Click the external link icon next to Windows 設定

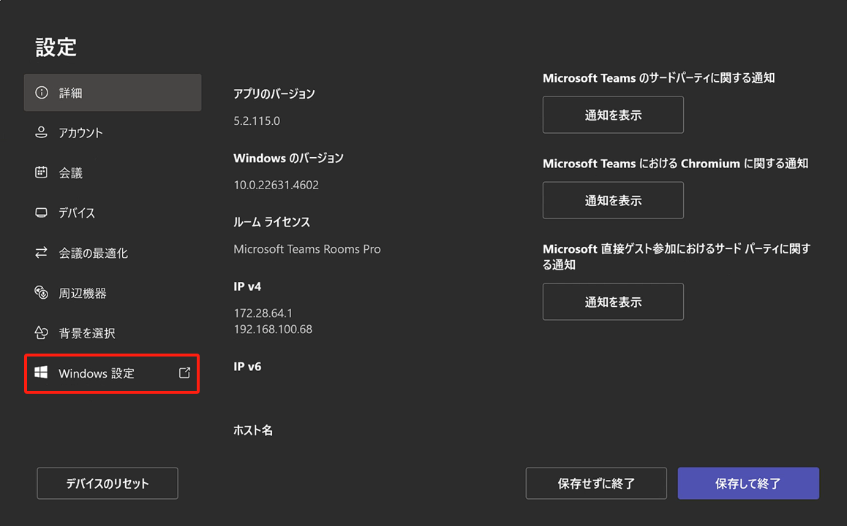click(185, 373)
